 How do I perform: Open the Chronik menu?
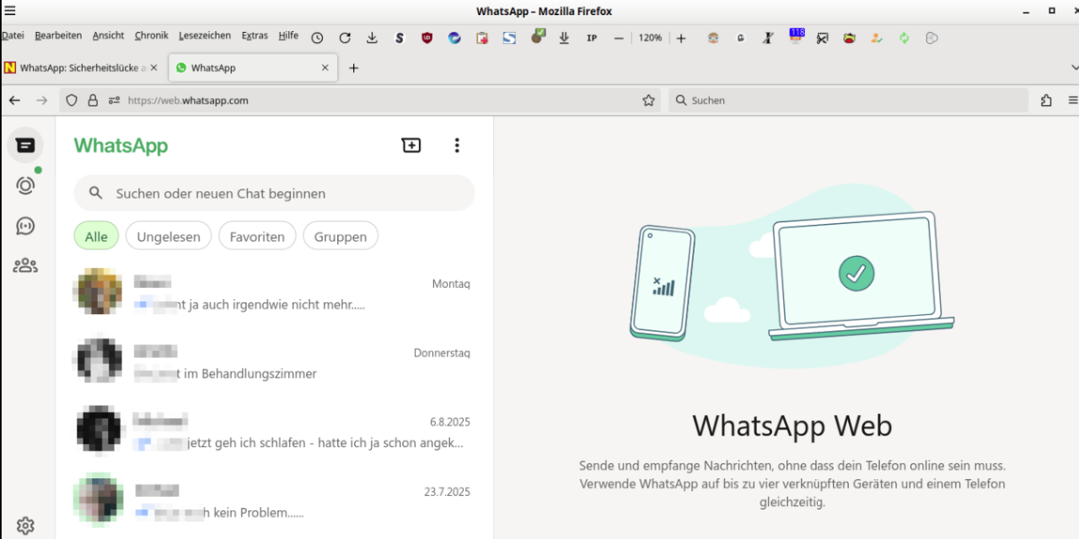[152, 35]
